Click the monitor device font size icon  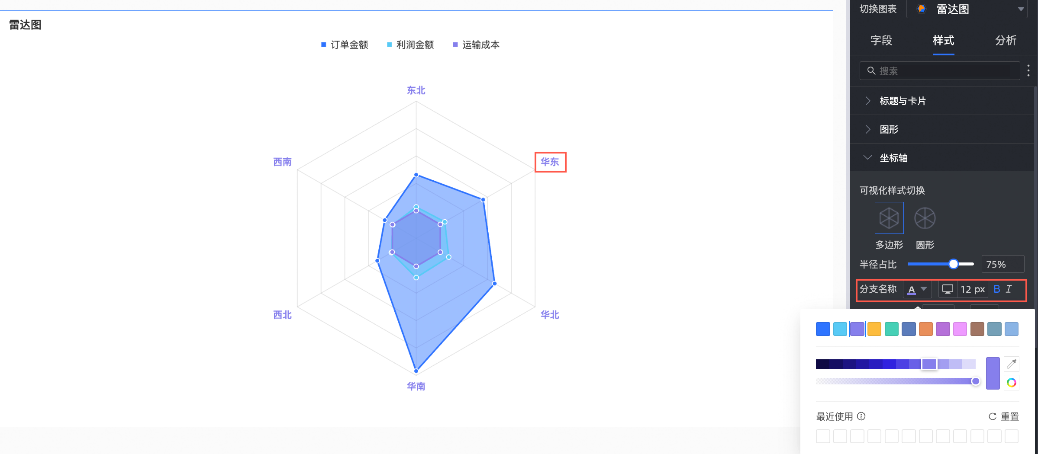point(948,289)
